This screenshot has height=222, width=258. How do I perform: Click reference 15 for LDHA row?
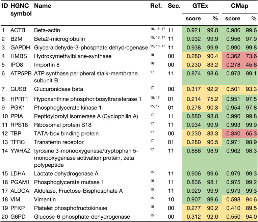pyautogui.click(x=152, y=172)
